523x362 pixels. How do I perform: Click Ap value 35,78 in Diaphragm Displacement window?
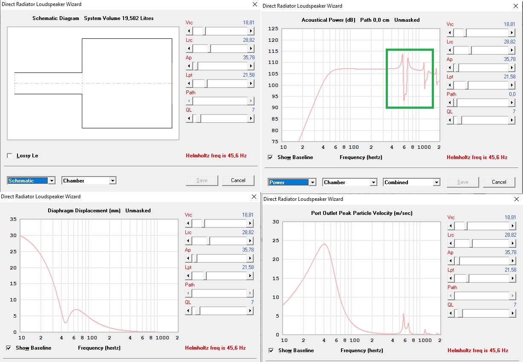click(x=248, y=250)
